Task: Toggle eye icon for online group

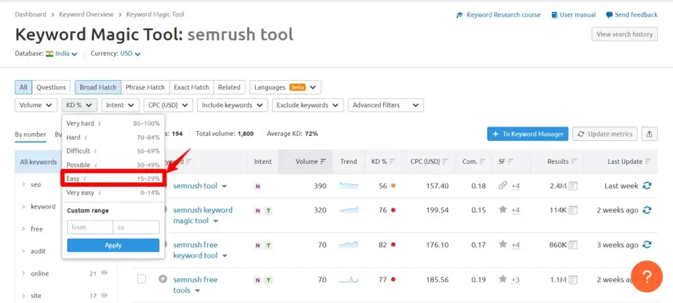Action: pyautogui.click(x=104, y=273)
